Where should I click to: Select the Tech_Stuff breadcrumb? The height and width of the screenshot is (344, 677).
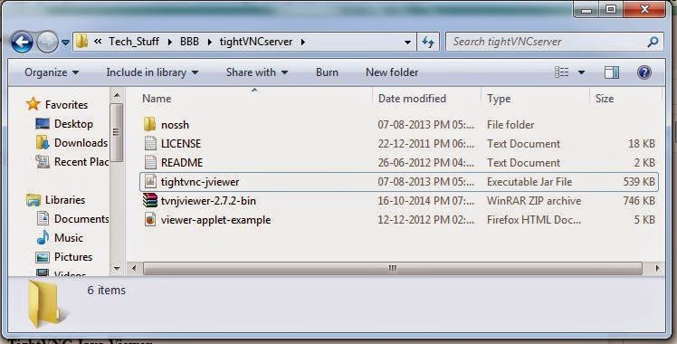click(x=134, y=42)
